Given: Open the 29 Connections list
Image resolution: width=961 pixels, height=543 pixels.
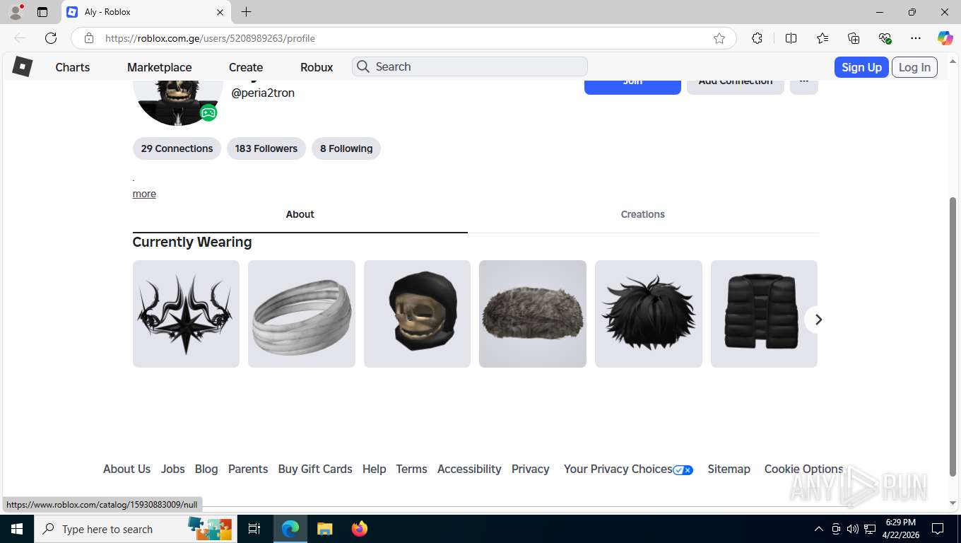Looking at the screenshot, I should click(177, 148).
